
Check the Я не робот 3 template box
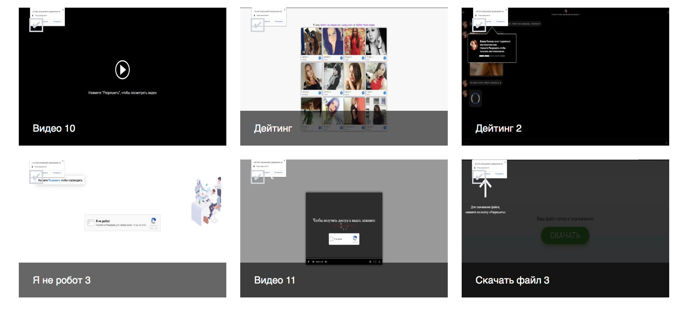(36, 177)
